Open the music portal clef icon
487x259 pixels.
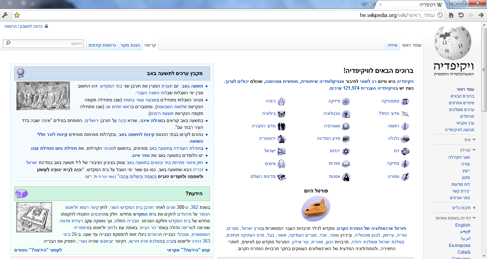point(405,164)
